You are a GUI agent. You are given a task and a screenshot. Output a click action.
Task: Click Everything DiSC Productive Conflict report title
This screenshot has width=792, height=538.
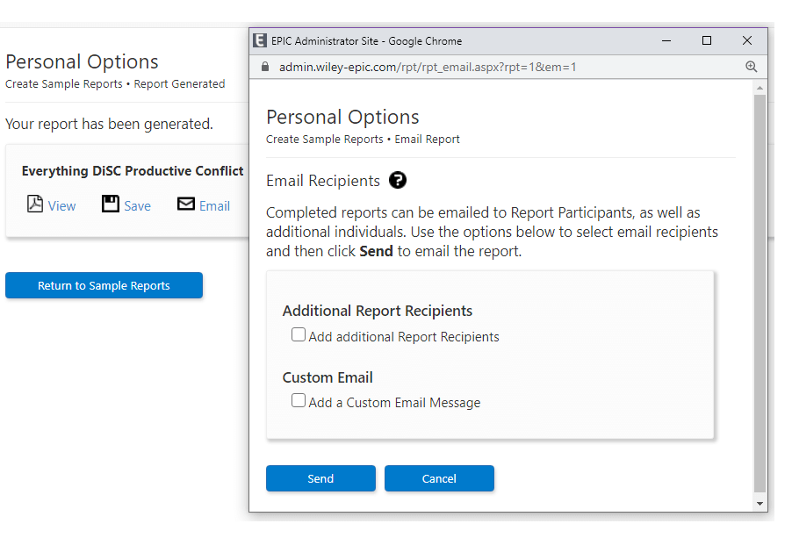133,171
